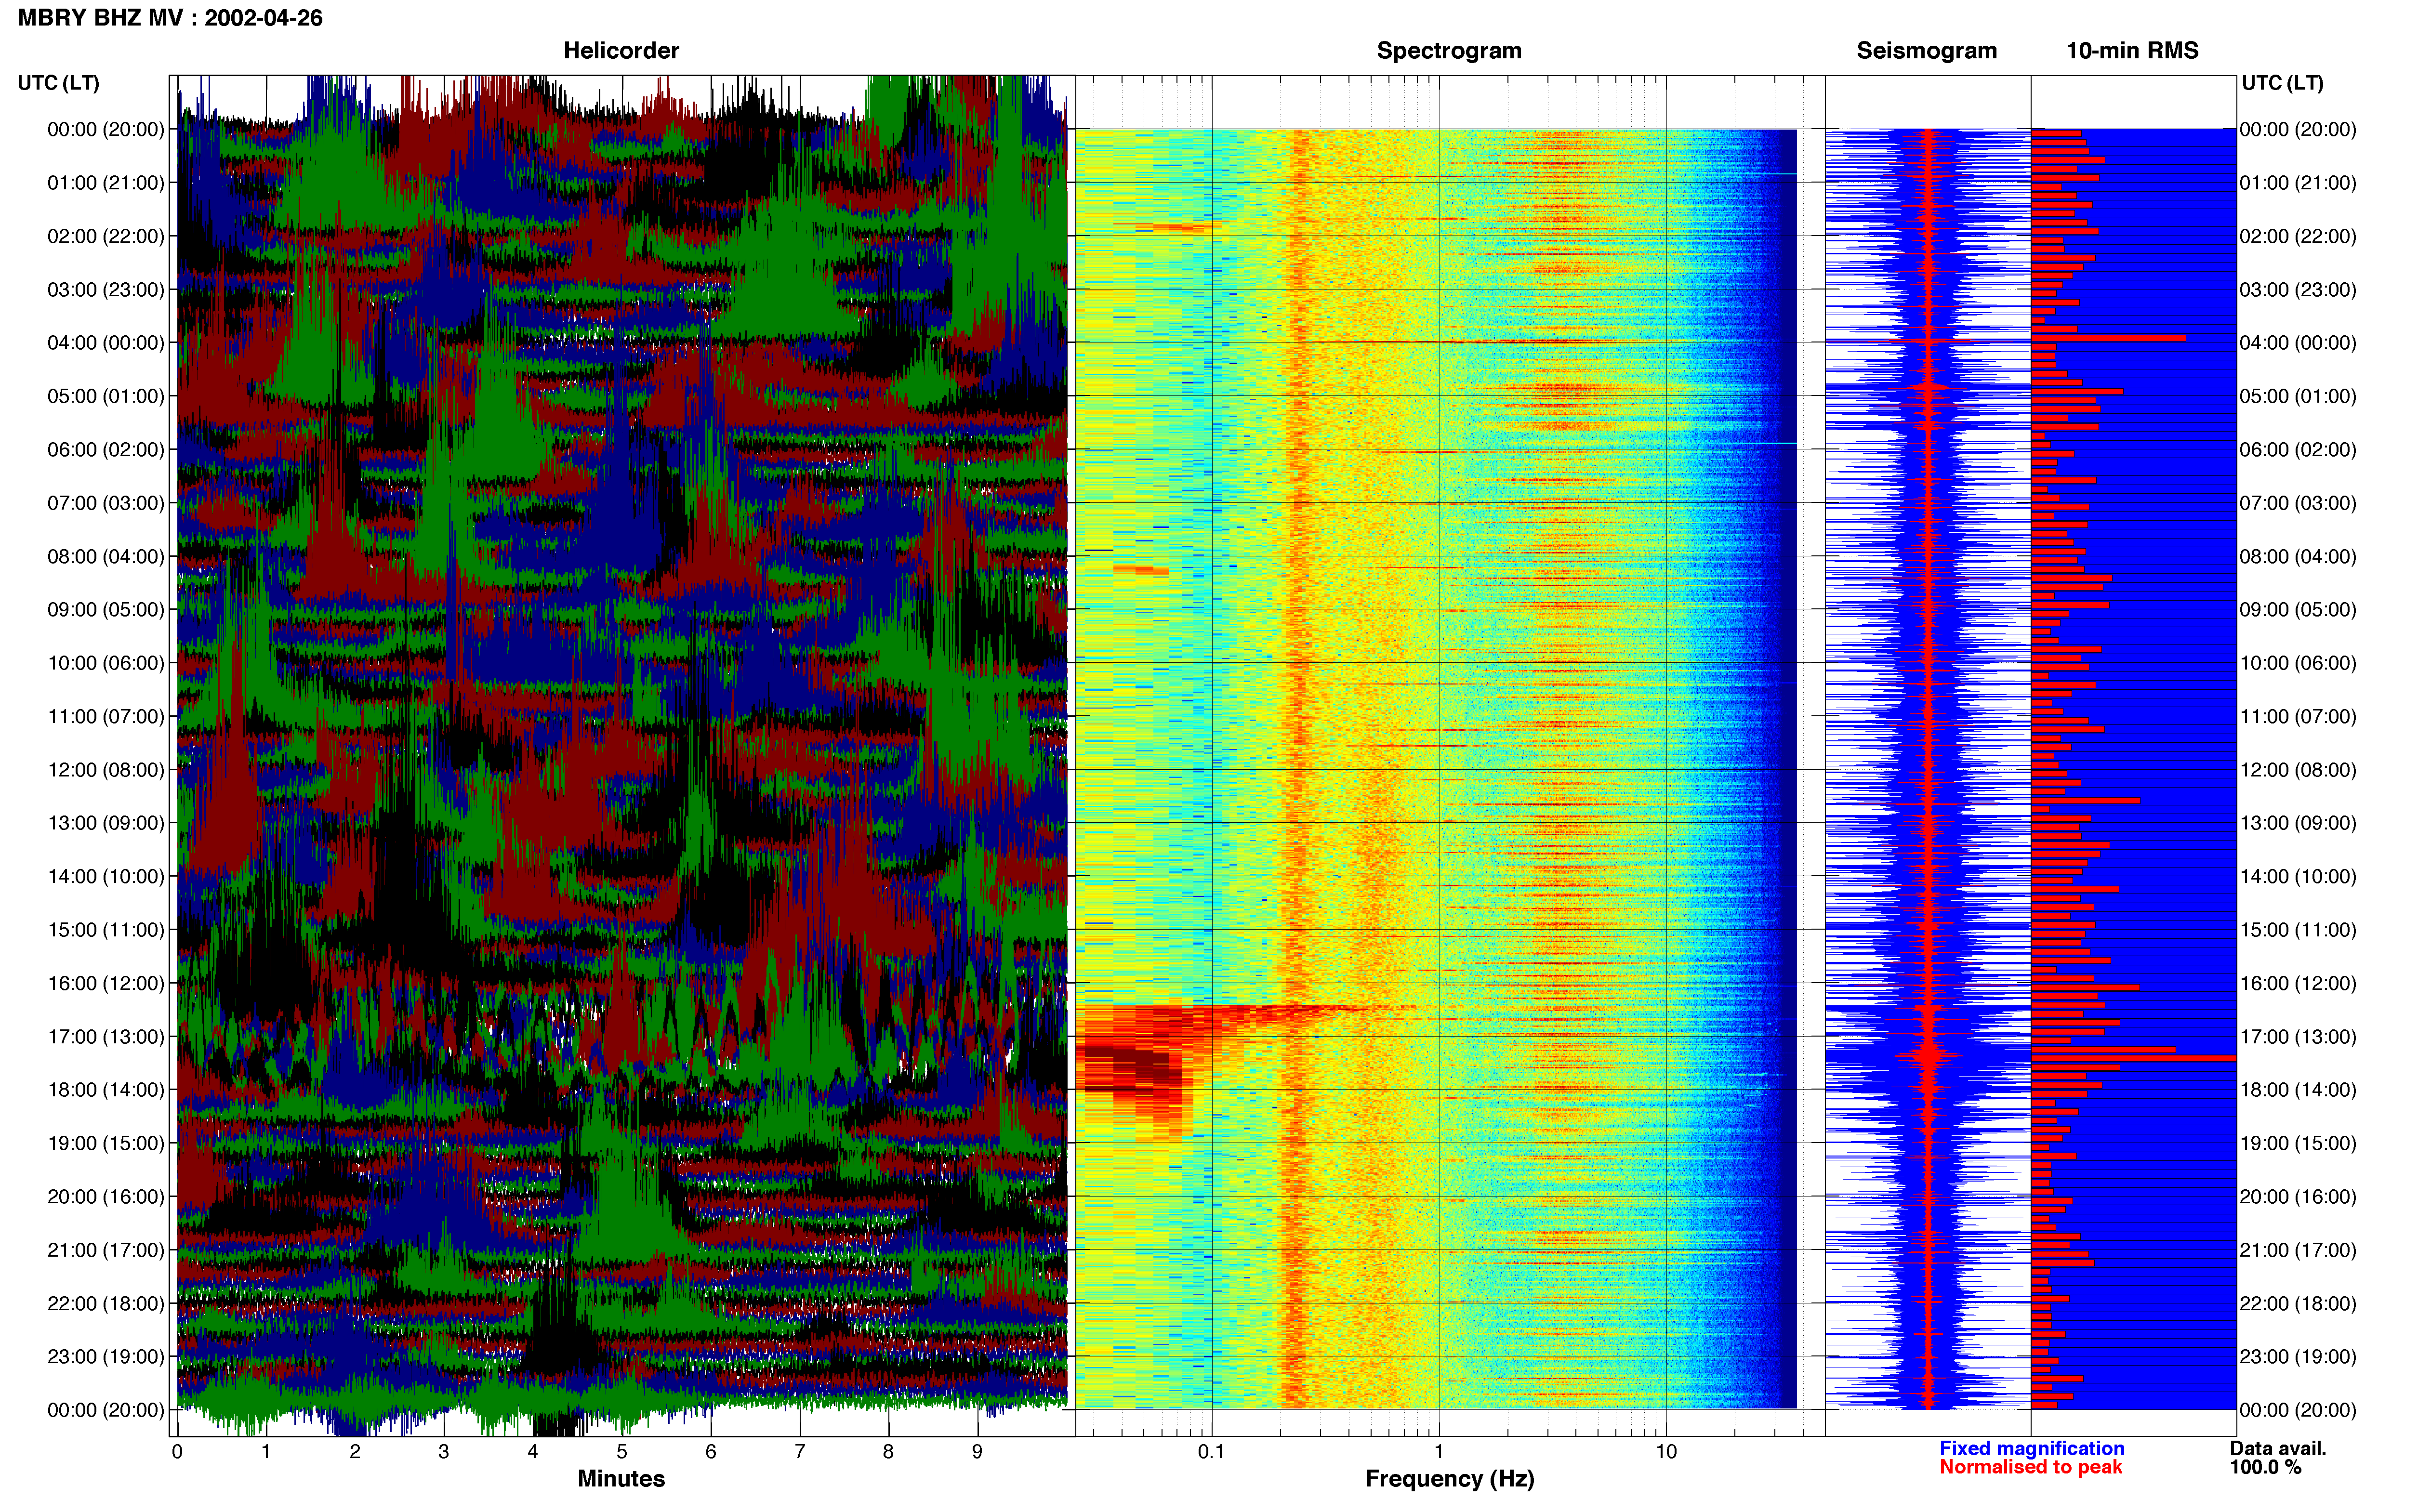Click '09:00 (05:00)' on the left time axis
This screenshot has height=1512, width=2418.
(106, 610)
